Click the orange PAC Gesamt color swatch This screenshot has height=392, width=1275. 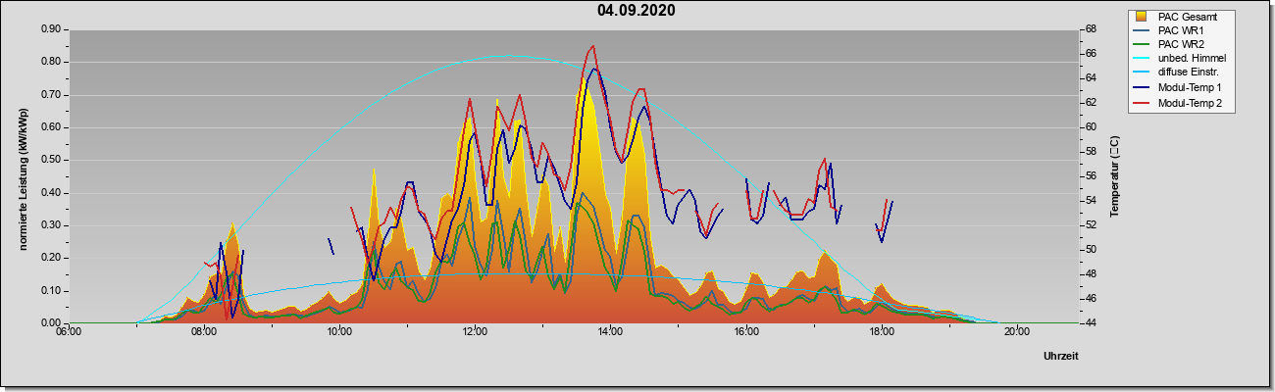point(1142,17)
